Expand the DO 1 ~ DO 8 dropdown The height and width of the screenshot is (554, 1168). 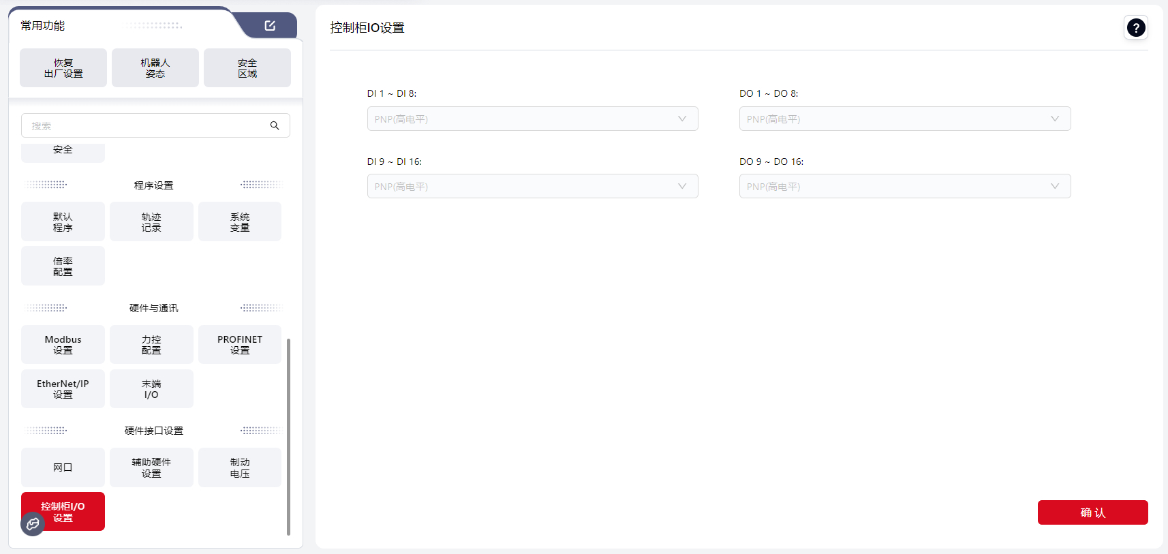pyautogui.click(x=904, y=119)
